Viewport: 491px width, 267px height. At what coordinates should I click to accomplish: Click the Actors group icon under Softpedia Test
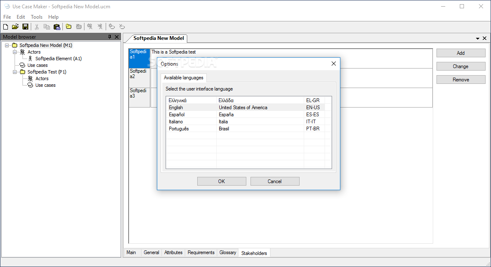pyautogui.click(x=30, y=78)
